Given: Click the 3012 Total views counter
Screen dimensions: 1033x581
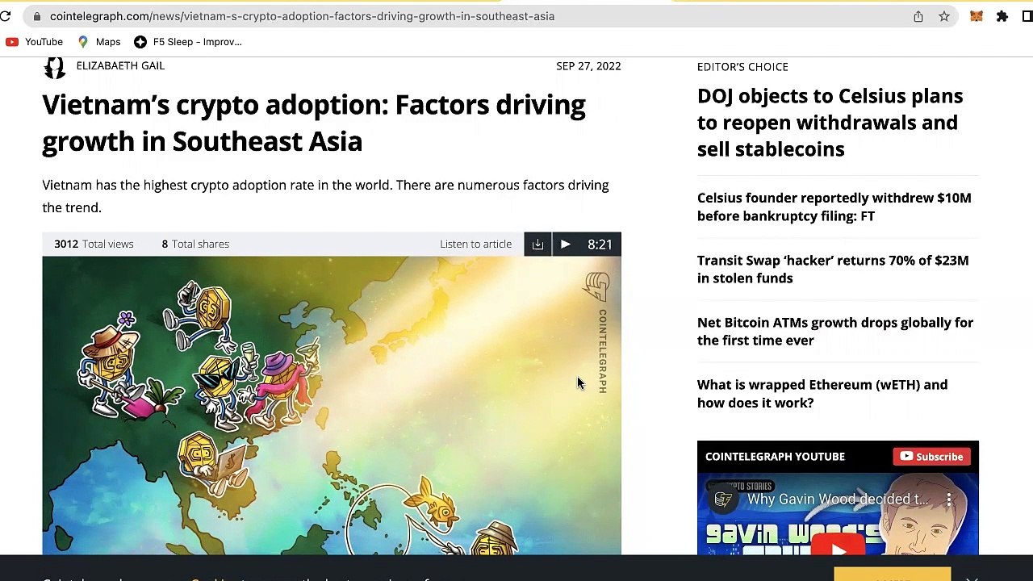Looking at the screenshot, I should (94, 244).
